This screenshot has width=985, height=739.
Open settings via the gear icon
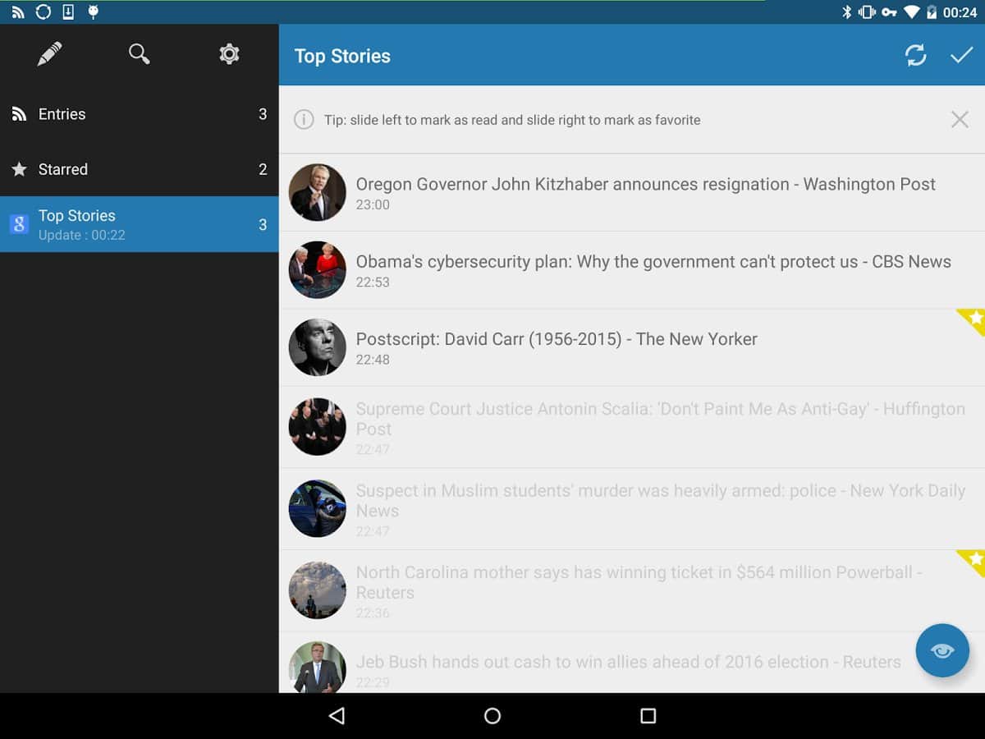(x=229, y=55)
